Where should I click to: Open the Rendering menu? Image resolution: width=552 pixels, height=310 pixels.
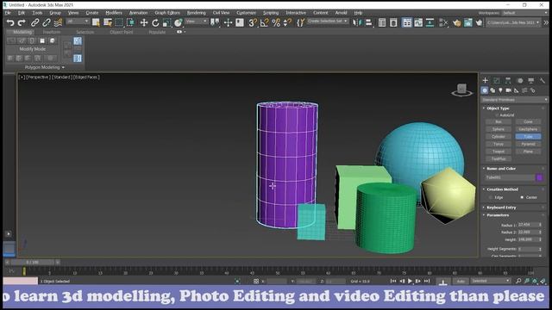click(196, 13)
